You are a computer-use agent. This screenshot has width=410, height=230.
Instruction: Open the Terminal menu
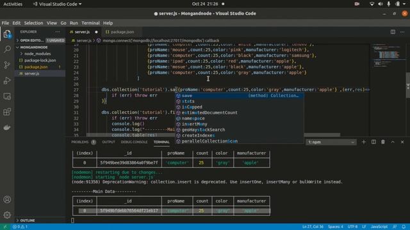(90, 23)
